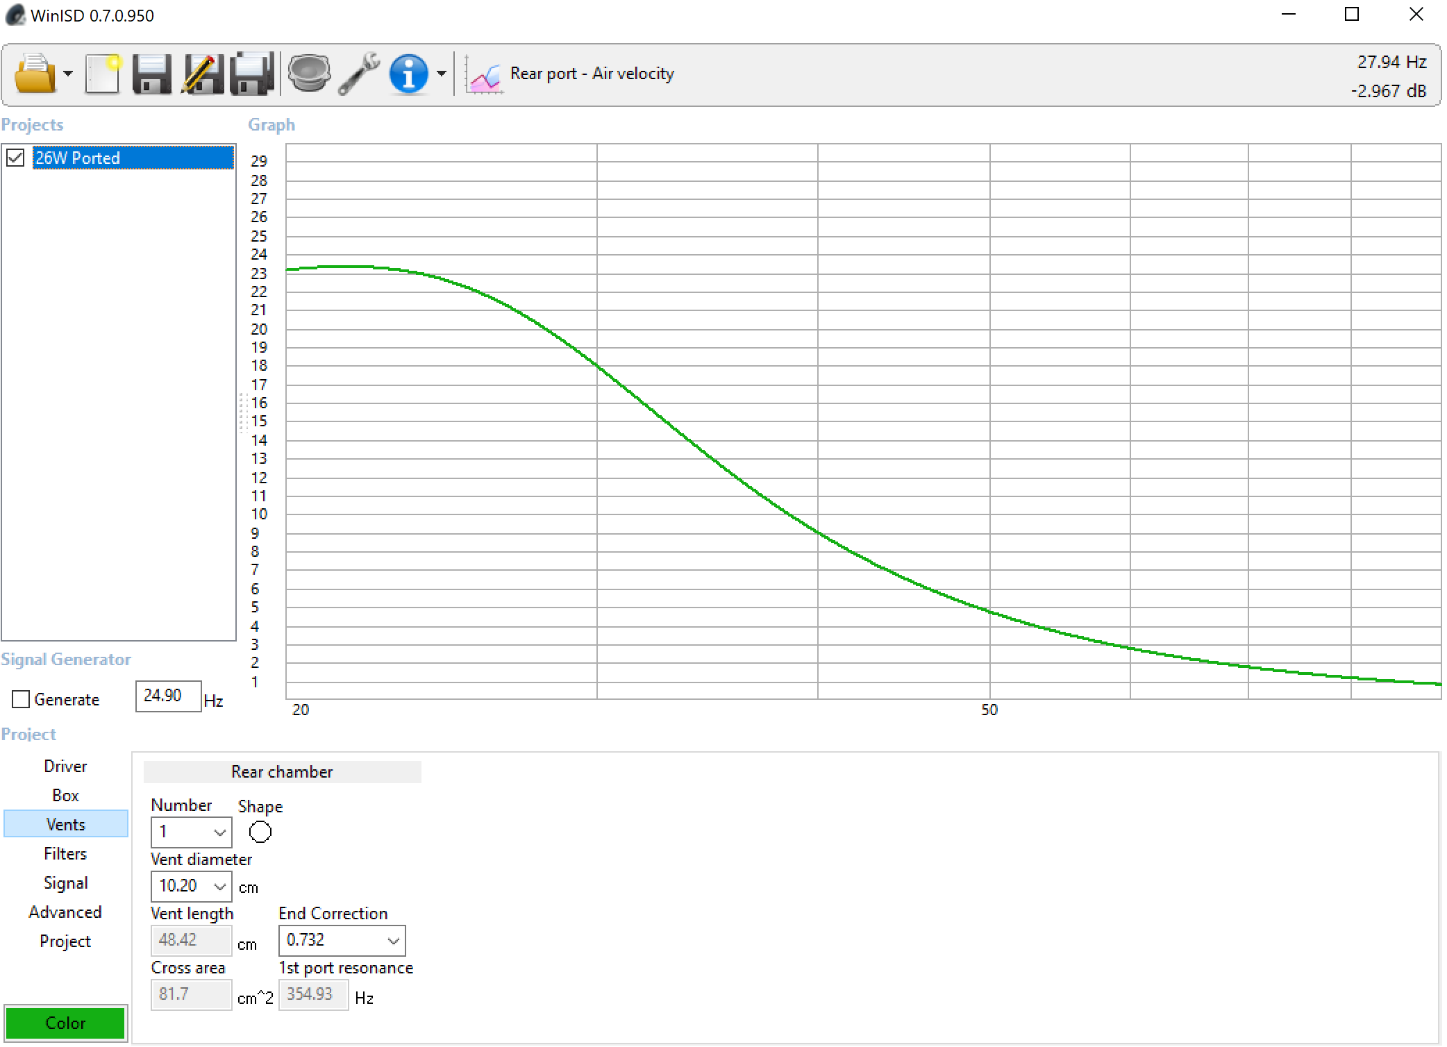1447x1047 pixels.
Task: Open project using the folder icon
Action: click(35, 74)
